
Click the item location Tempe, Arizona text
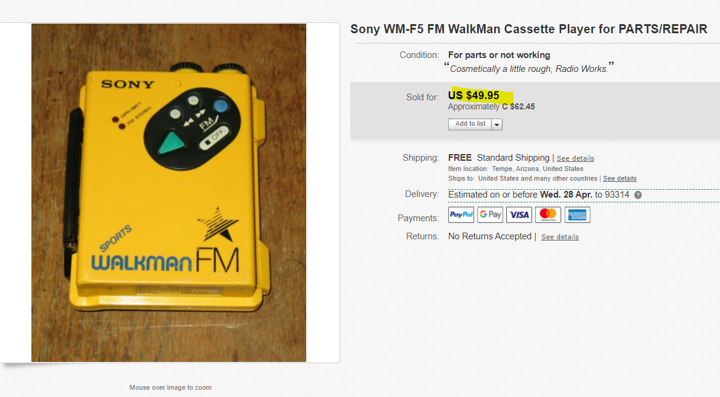(516, 169)
